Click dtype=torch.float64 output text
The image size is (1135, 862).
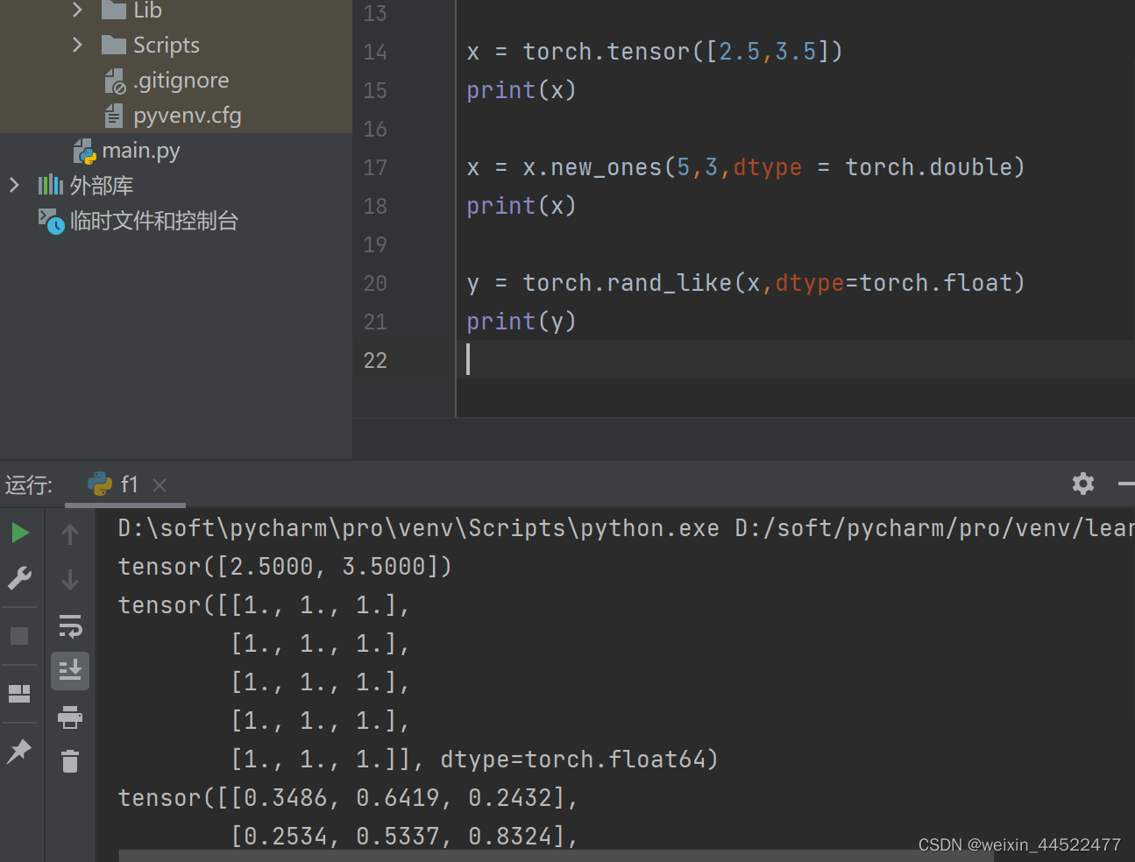(x=579, y=760)
